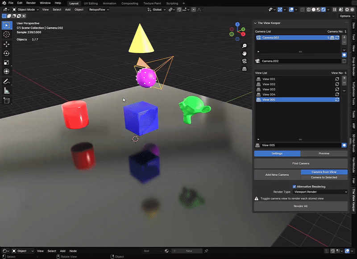Switch perspective/orthographic with grid gizmo icon
Screen dimensions: 357x259
(244, 69)
